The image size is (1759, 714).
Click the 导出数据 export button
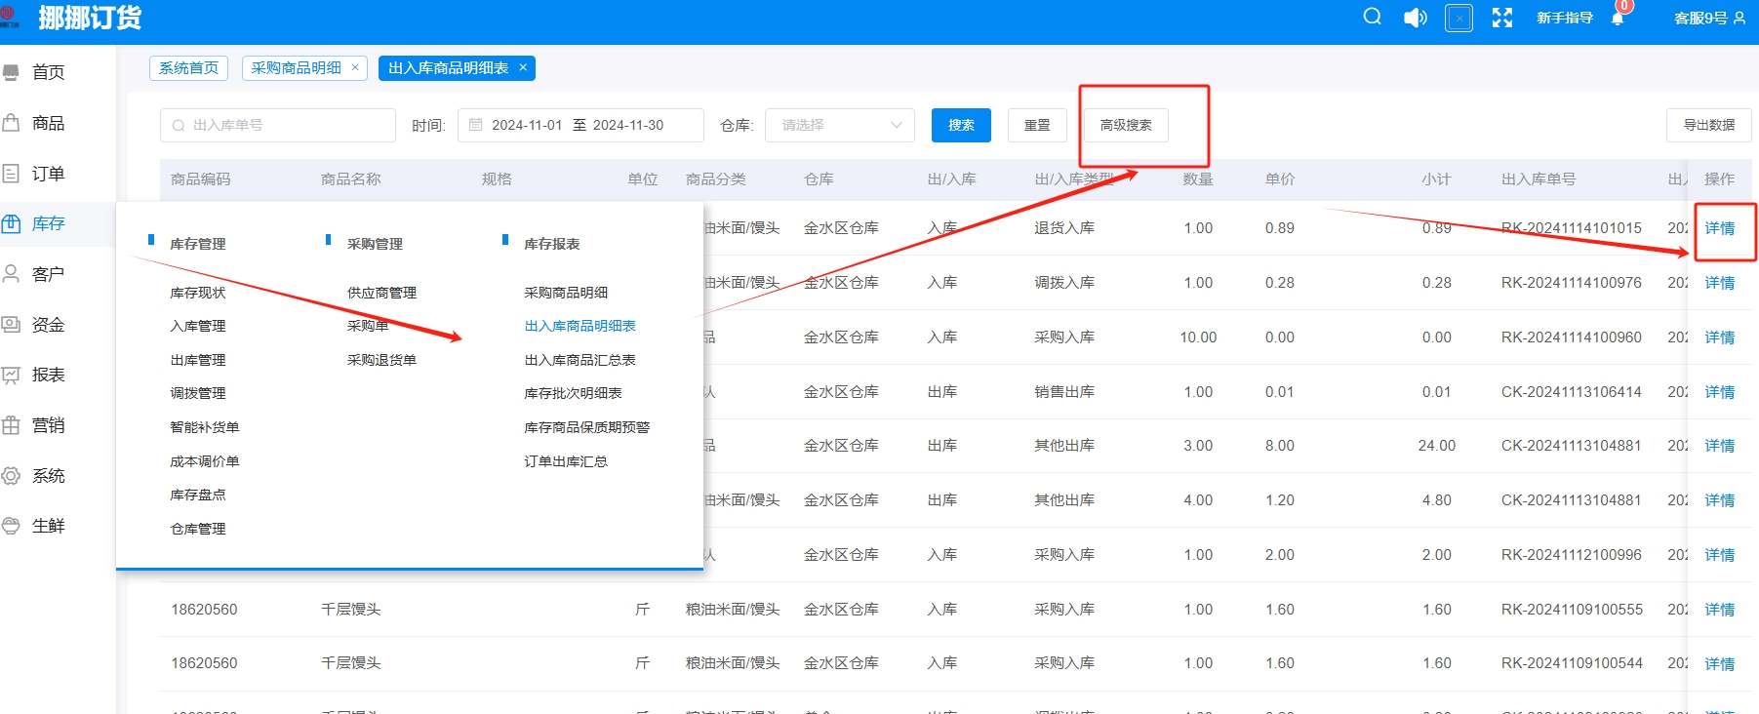pyautogui.click(x=1708, y=125)
